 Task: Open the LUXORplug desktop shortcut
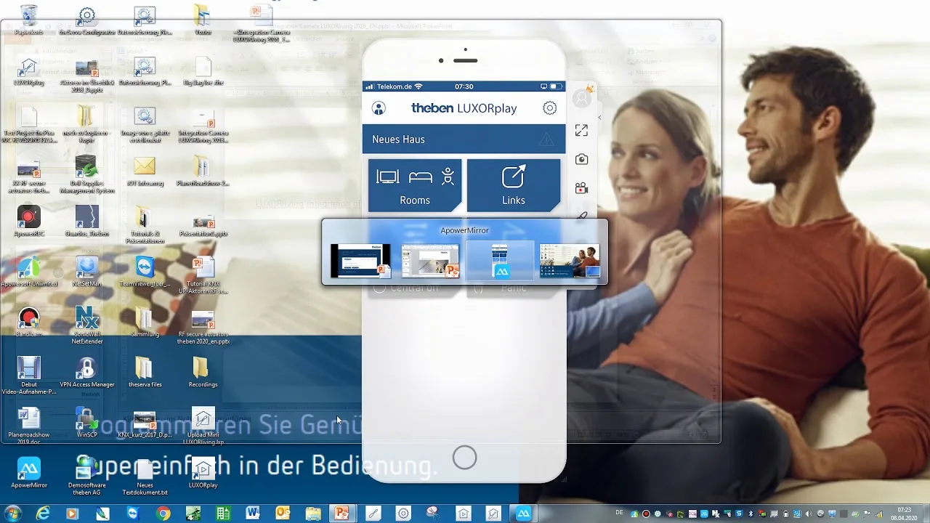coord(29,72)
